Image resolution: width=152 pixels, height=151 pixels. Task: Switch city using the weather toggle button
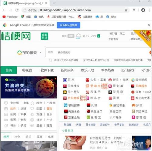point(71,36)
